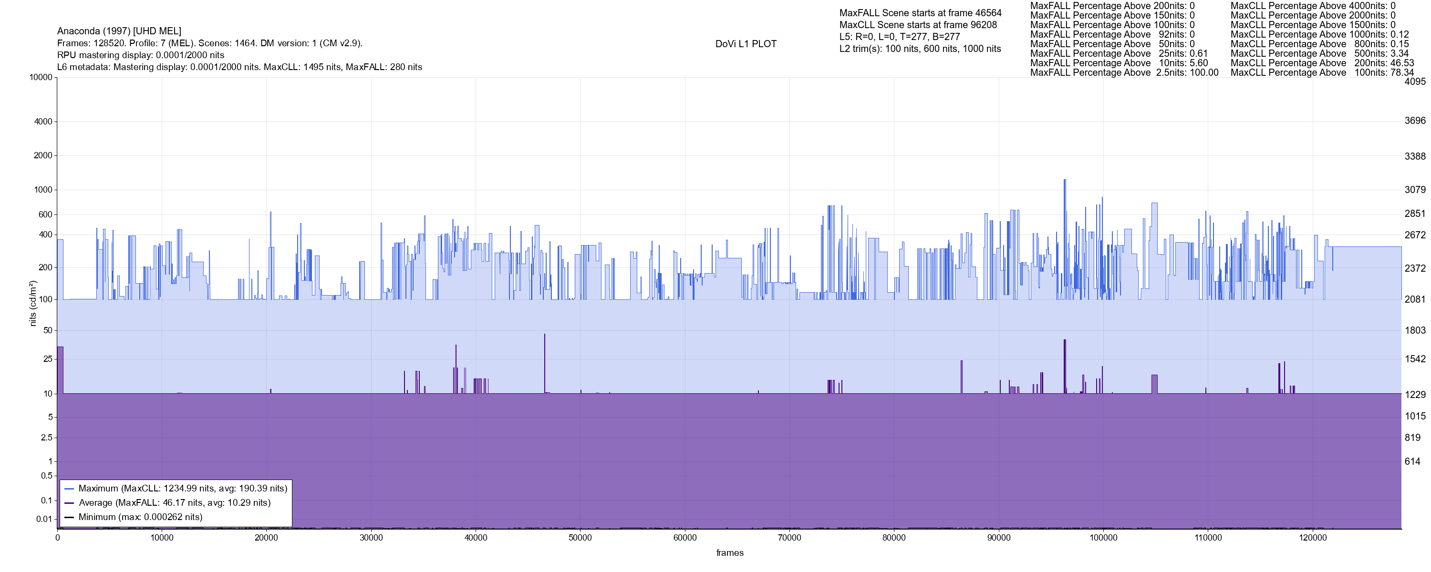Select the Maximum MaxCLL legend entry text

[x=183, y=489]
